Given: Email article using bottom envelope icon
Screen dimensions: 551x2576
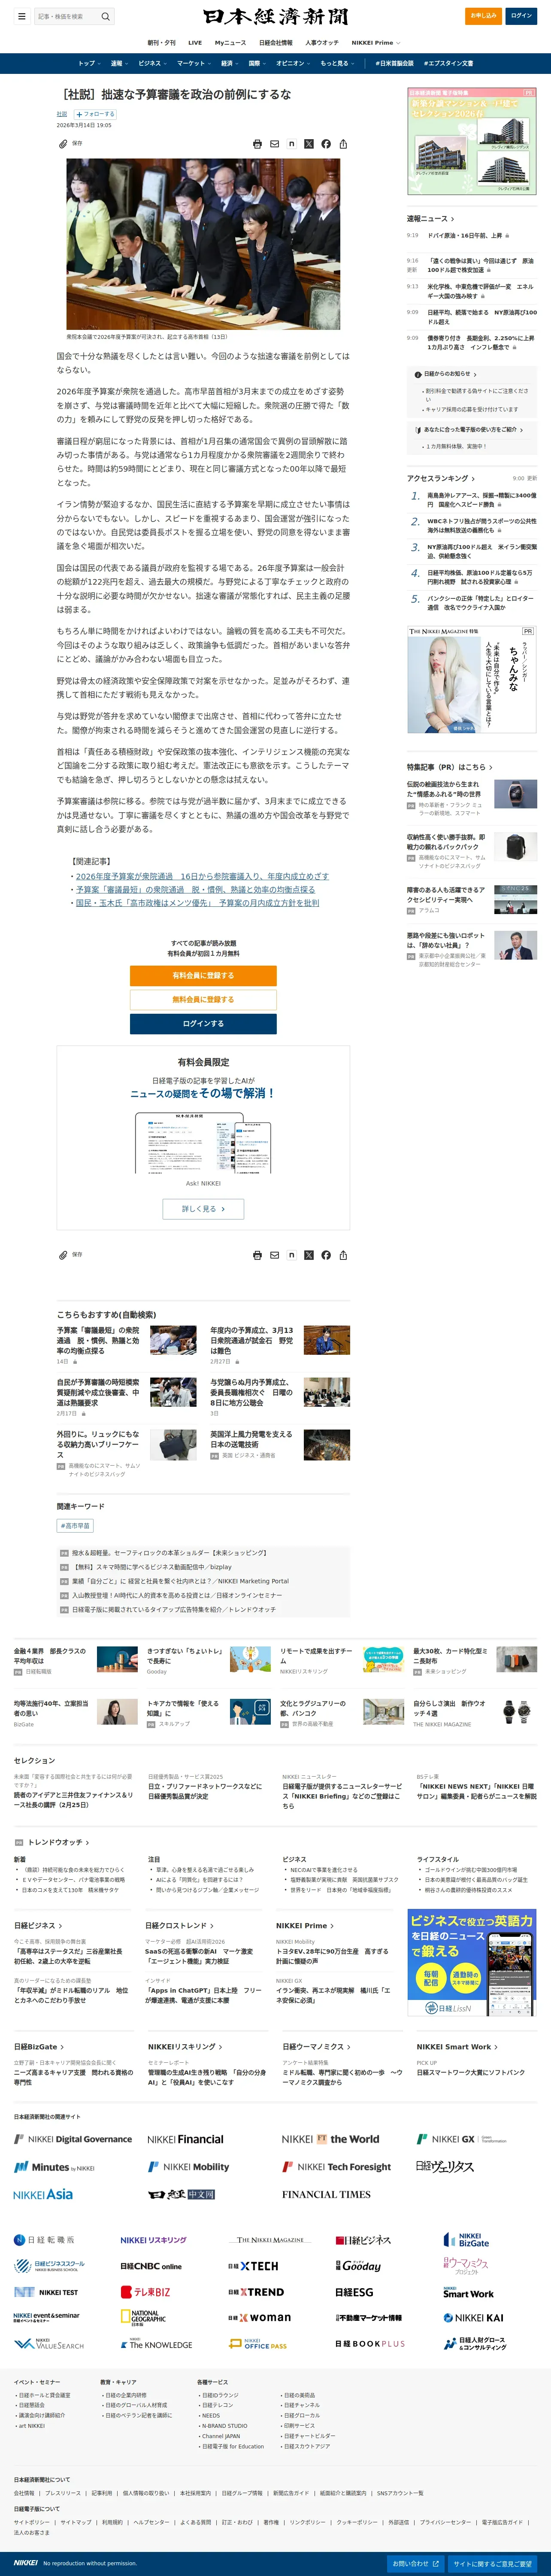Looking at the screenshot, I should pyautogui.click(x=275, y=1255).
